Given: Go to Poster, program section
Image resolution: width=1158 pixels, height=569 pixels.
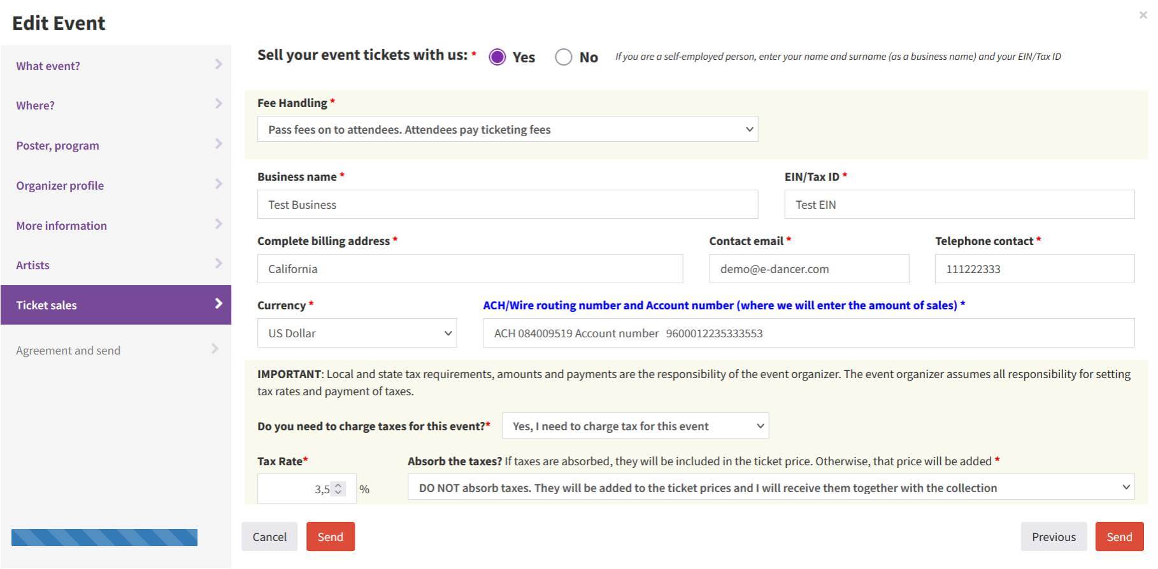Looking at the screenshot, I should pos(116,145).
